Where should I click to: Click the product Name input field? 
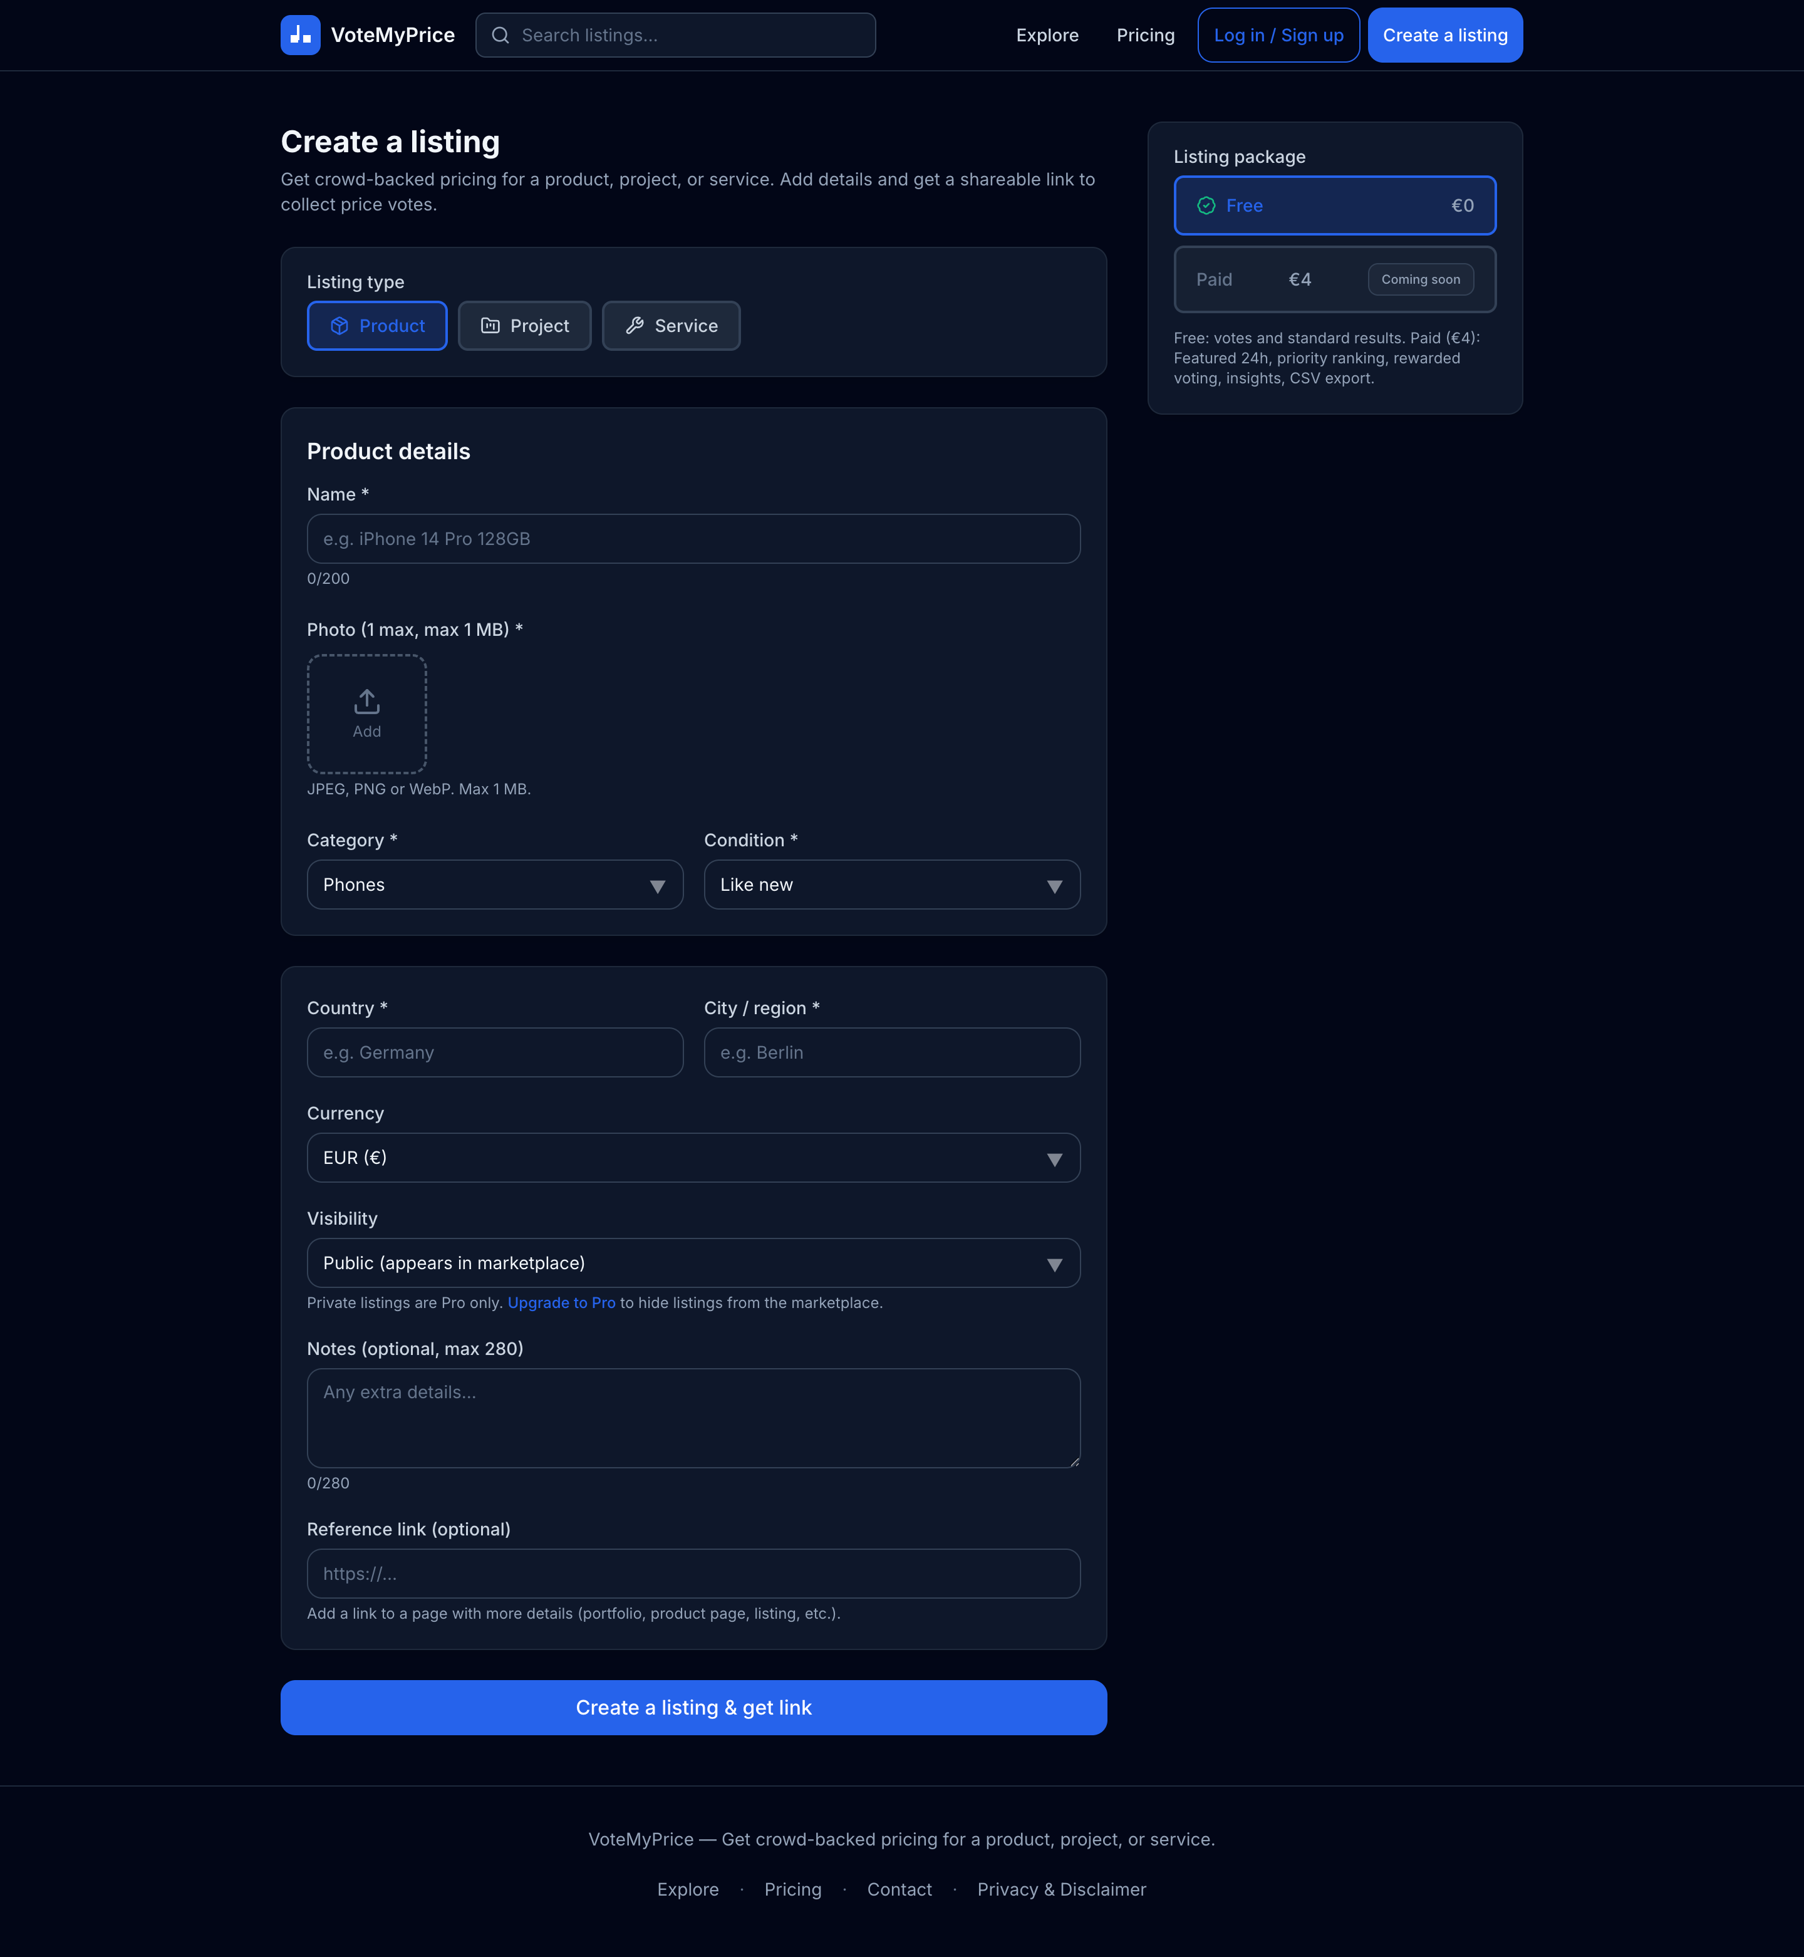pos(693,538)
